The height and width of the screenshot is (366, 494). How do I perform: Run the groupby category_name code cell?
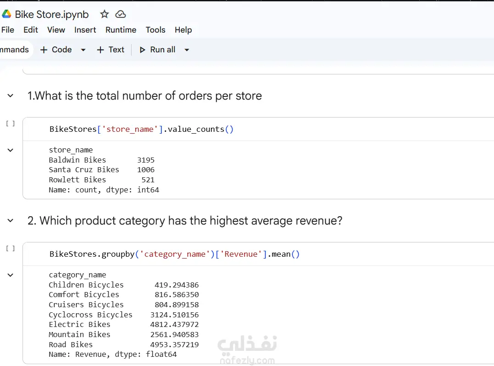pos(11,248)
